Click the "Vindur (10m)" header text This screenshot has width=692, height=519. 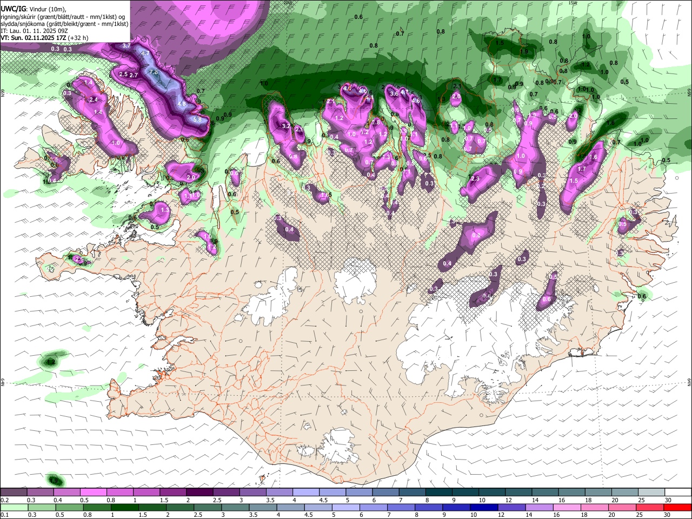click(47, 9)
